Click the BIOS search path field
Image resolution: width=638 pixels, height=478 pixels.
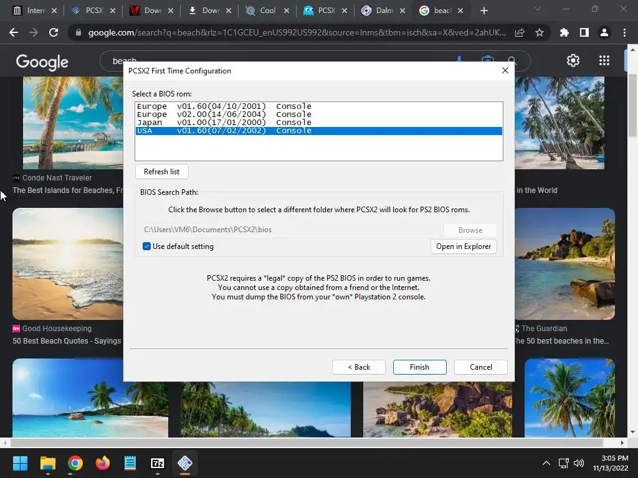tap(290, 230)
